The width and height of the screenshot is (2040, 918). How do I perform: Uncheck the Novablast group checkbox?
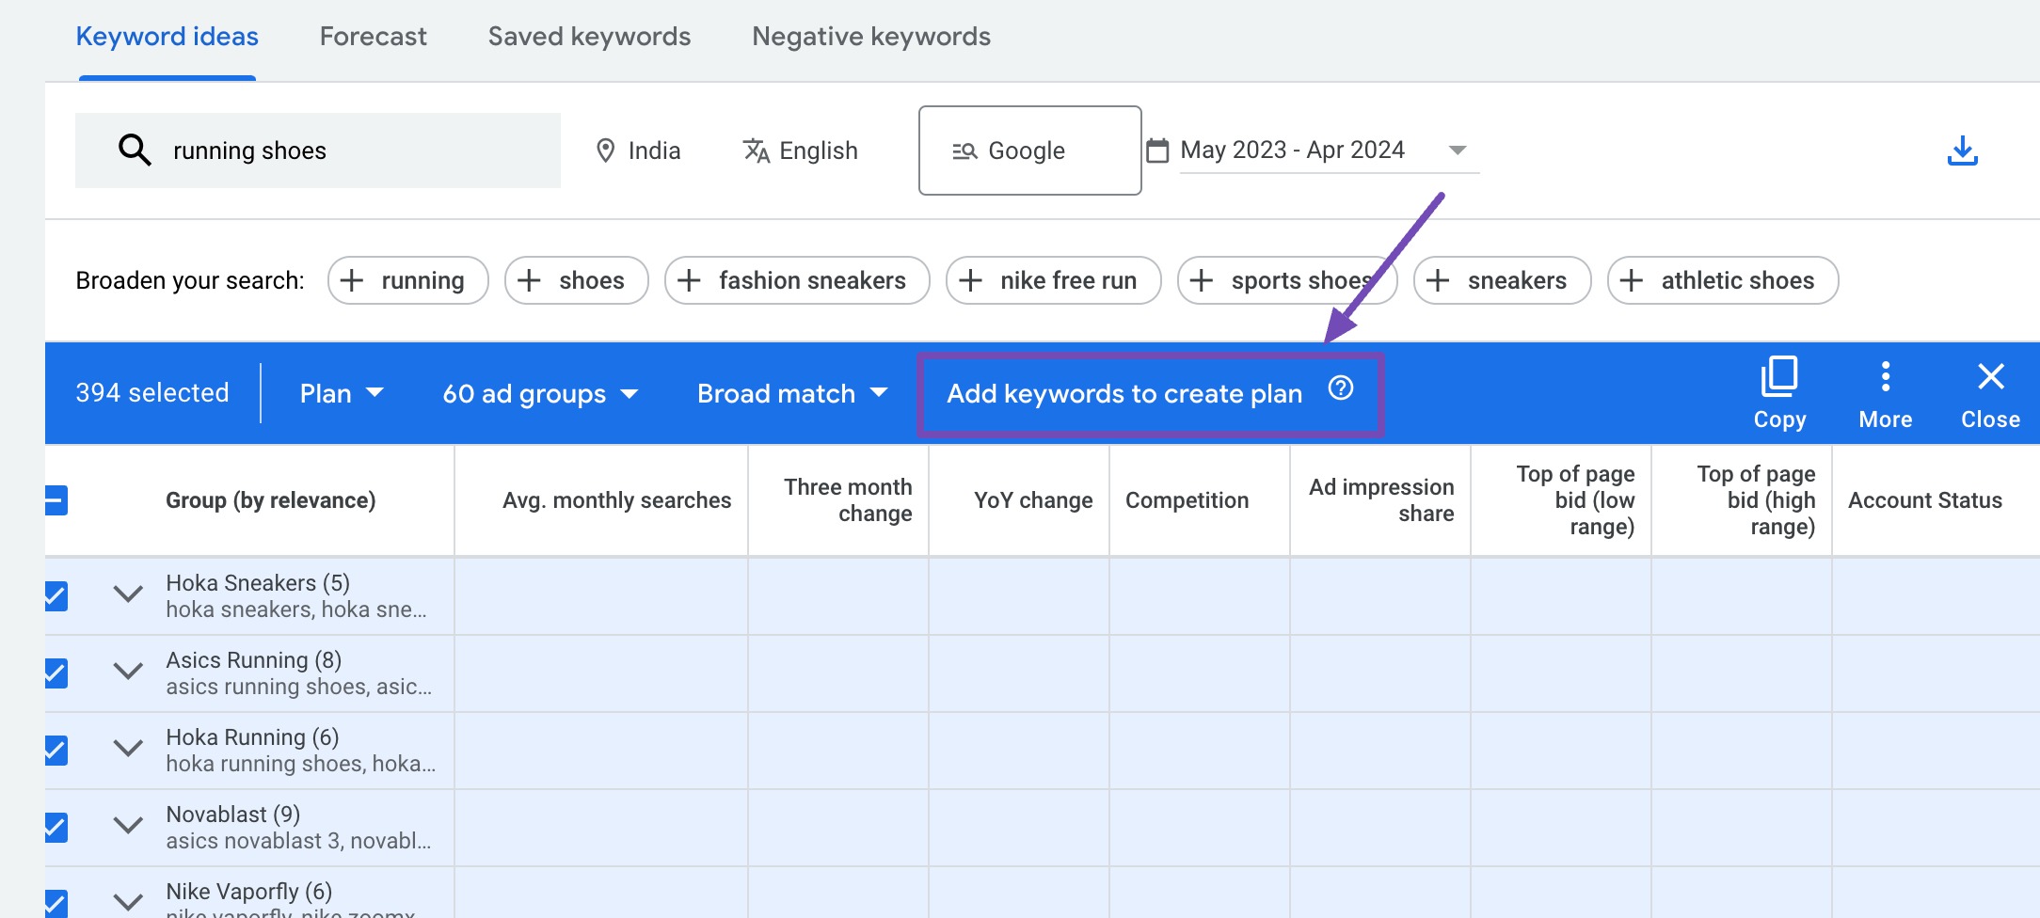click(x=56, y=828)
